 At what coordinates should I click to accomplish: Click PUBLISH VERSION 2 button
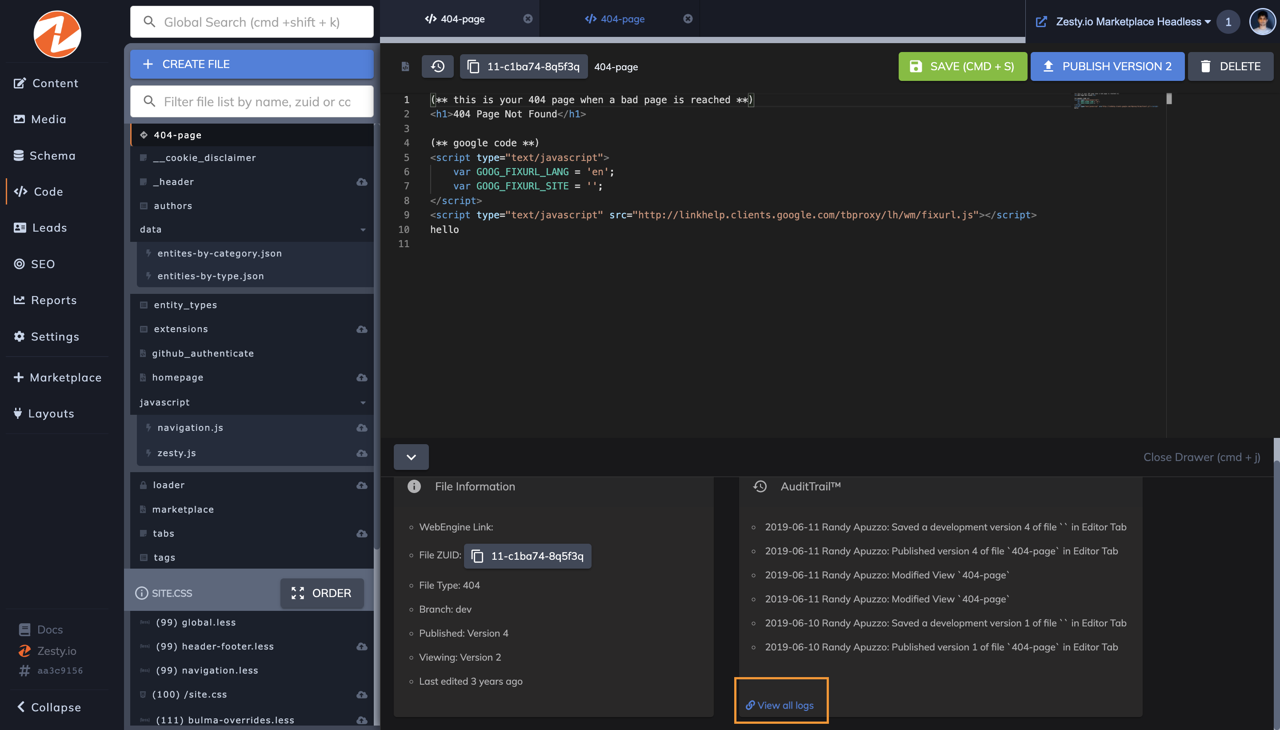1107,66
